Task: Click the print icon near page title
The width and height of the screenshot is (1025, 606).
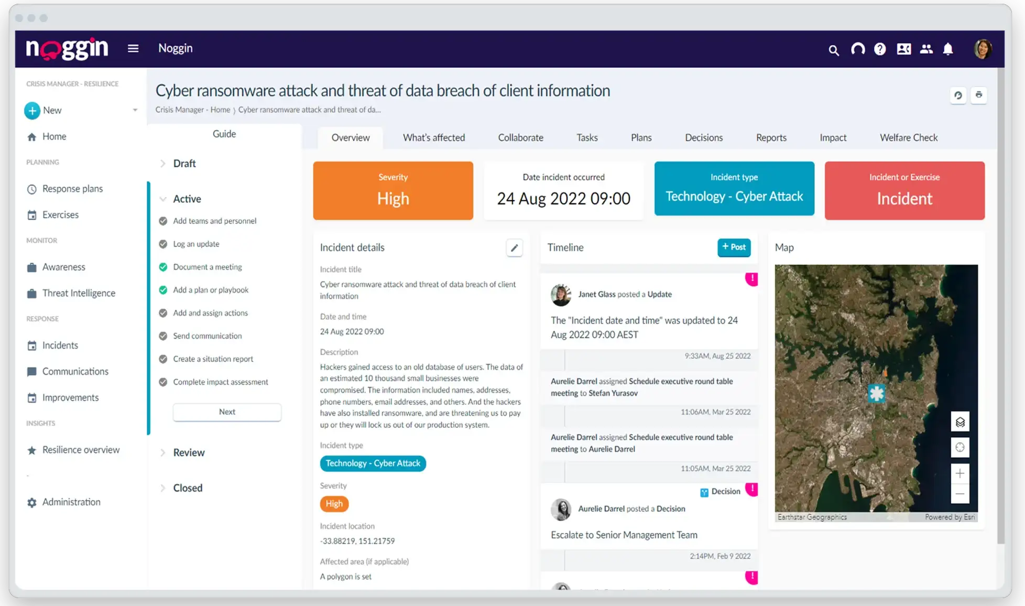Action: coord(978,95)
